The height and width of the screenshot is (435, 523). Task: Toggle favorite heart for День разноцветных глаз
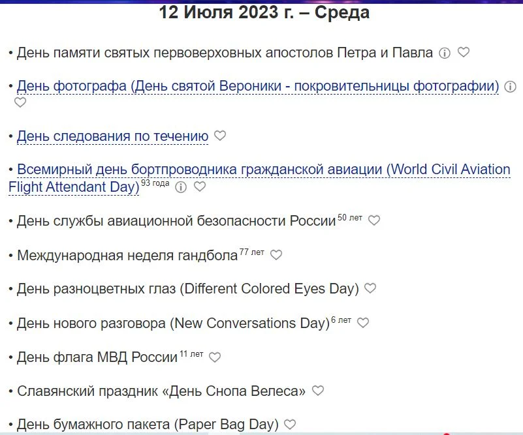[x=369, y=288]
